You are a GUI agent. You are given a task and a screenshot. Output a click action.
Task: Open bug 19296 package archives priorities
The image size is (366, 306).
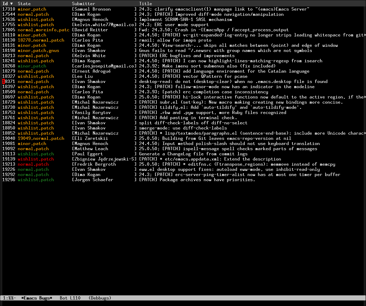tap(183, 180)
